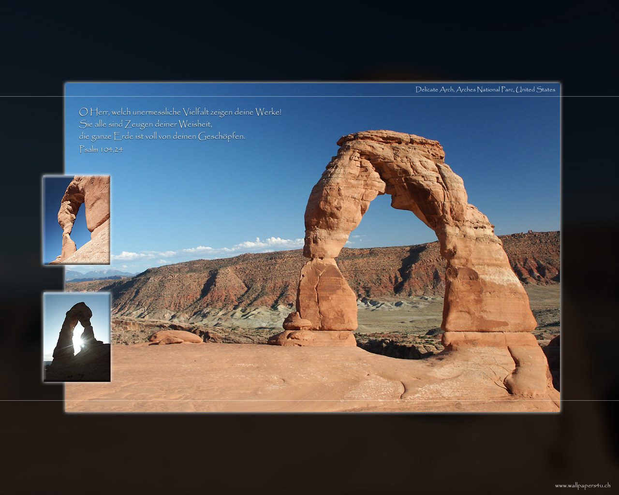Click the top close-up arch thumbnail

(77, 220)
